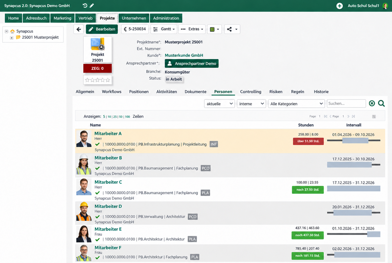Click the Synapcus home icon in the tree

tap(12, 31)
